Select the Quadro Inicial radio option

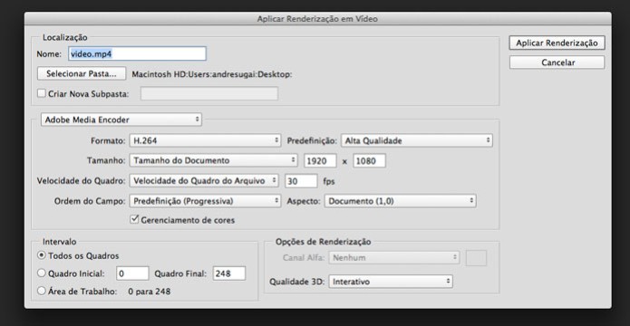[x=42, y=273]
